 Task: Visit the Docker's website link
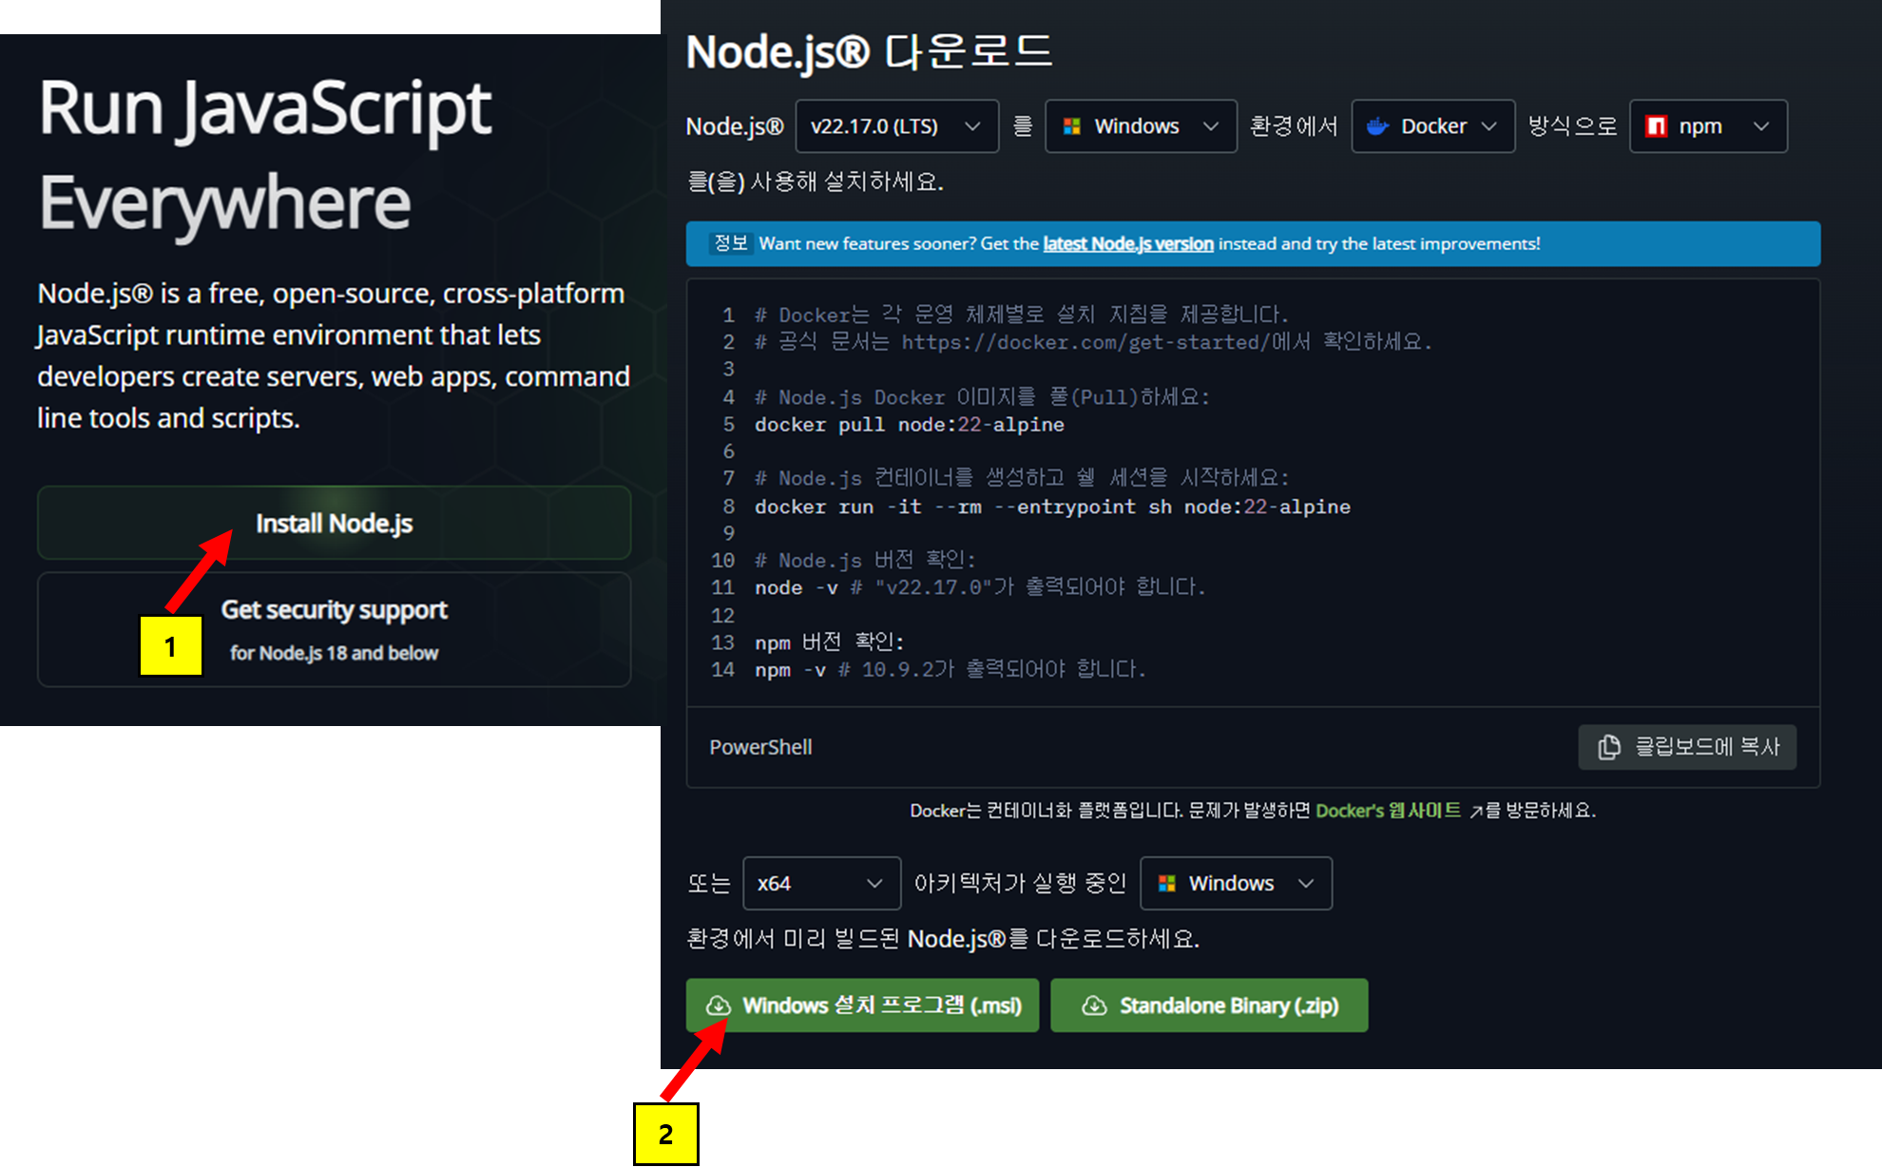coord(1387,811)
